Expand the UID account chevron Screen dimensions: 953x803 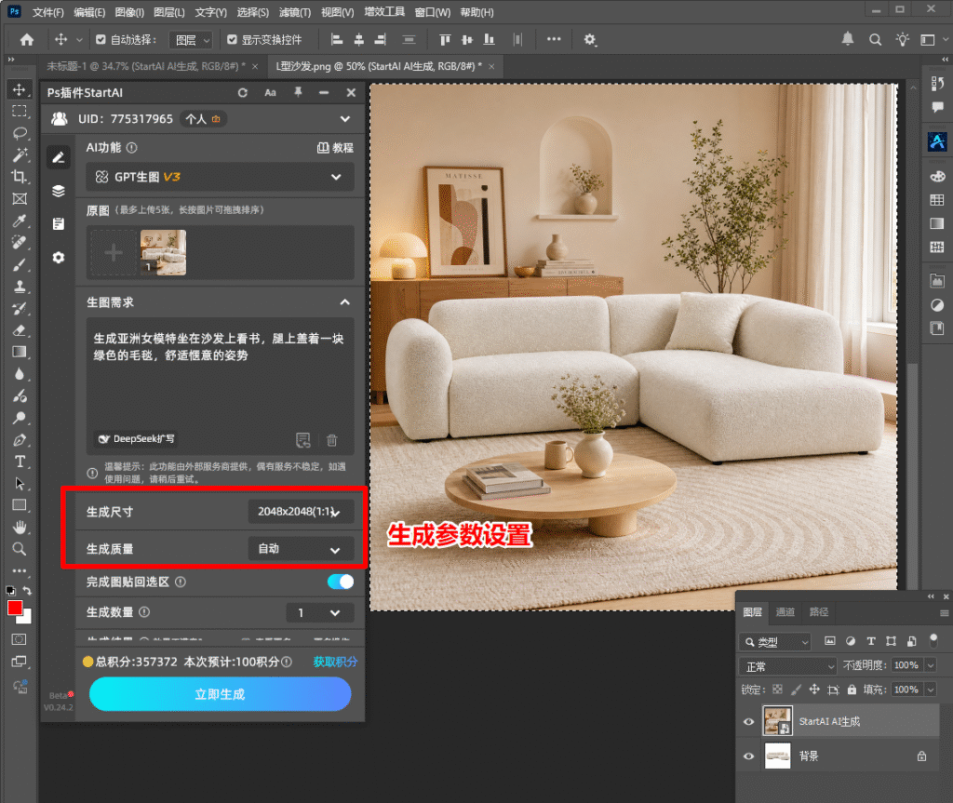(345, 119)
